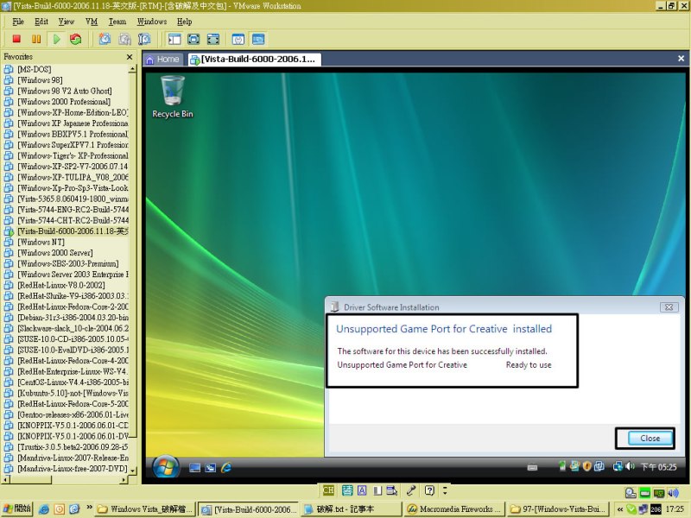Image resolution: width=691 pixels, height=518 pixels.
Task: Switch to quick switch mode icon
Action: [x=193, y=39]
